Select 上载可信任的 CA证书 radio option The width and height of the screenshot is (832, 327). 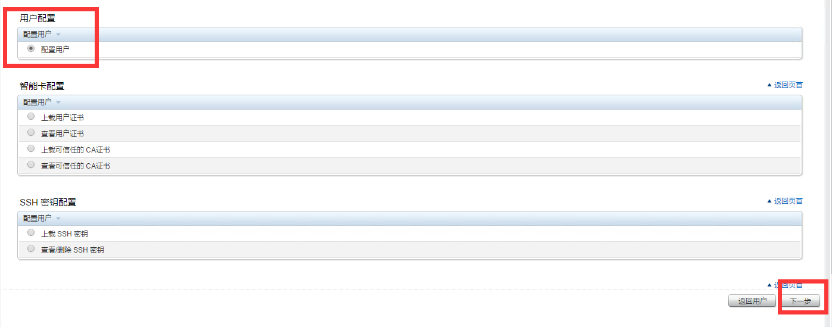tap(31, 149)
